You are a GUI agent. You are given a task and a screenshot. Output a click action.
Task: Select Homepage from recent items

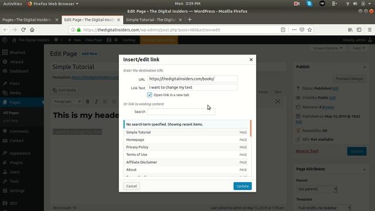click(186, 139)
